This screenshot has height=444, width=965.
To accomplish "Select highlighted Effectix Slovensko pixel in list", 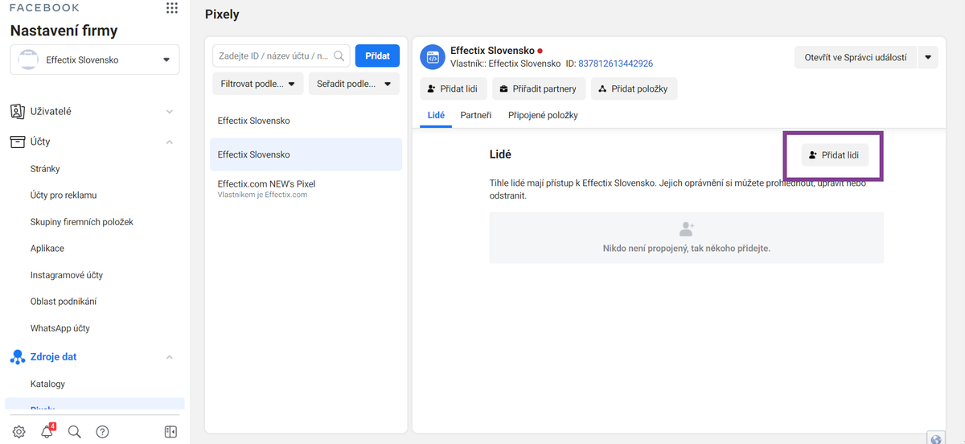I will tap(306, 154).
